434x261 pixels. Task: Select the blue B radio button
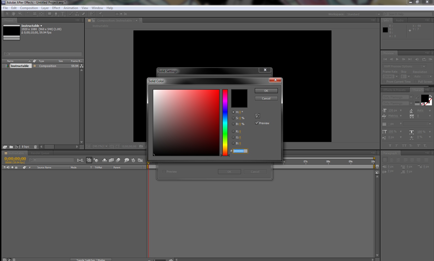click(233, 143)
